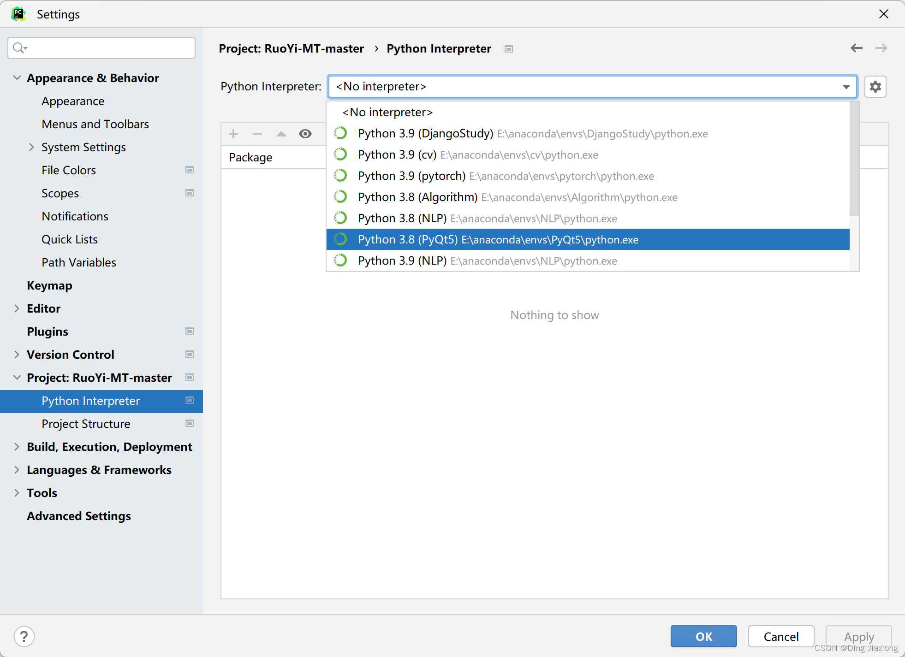Select Python 3.8 (Algorithm) interpreter
Image resolution: width=905 pixels, height=657 pixels.
click(588, 197)
